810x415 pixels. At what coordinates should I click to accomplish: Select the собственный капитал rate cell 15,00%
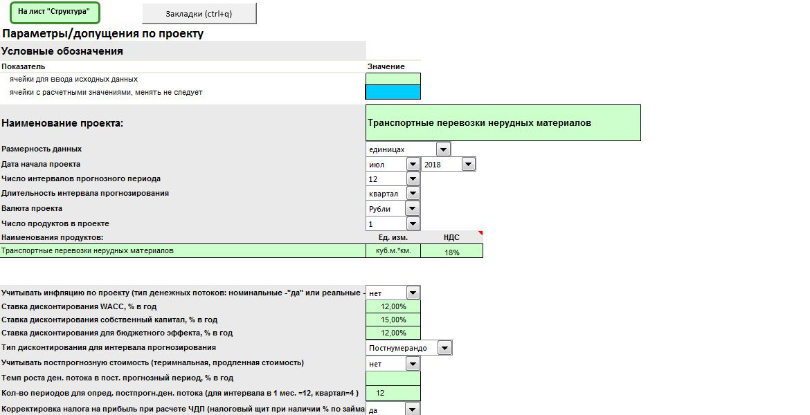click(393, 320)
